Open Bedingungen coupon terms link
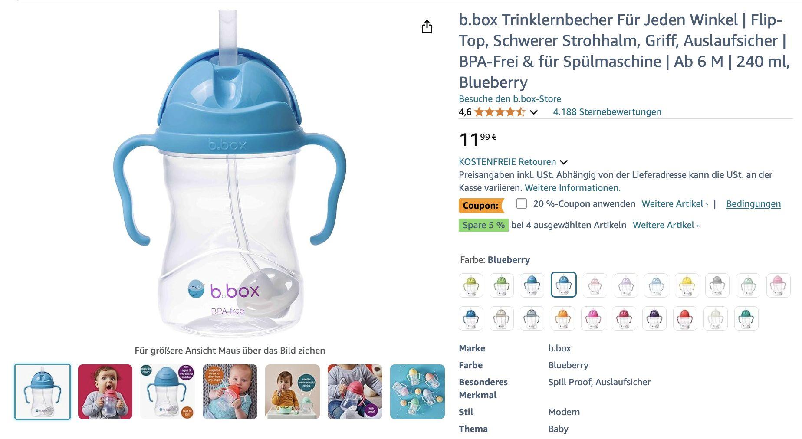Screen dimensions: 802x439 click(x=753, y=204)
